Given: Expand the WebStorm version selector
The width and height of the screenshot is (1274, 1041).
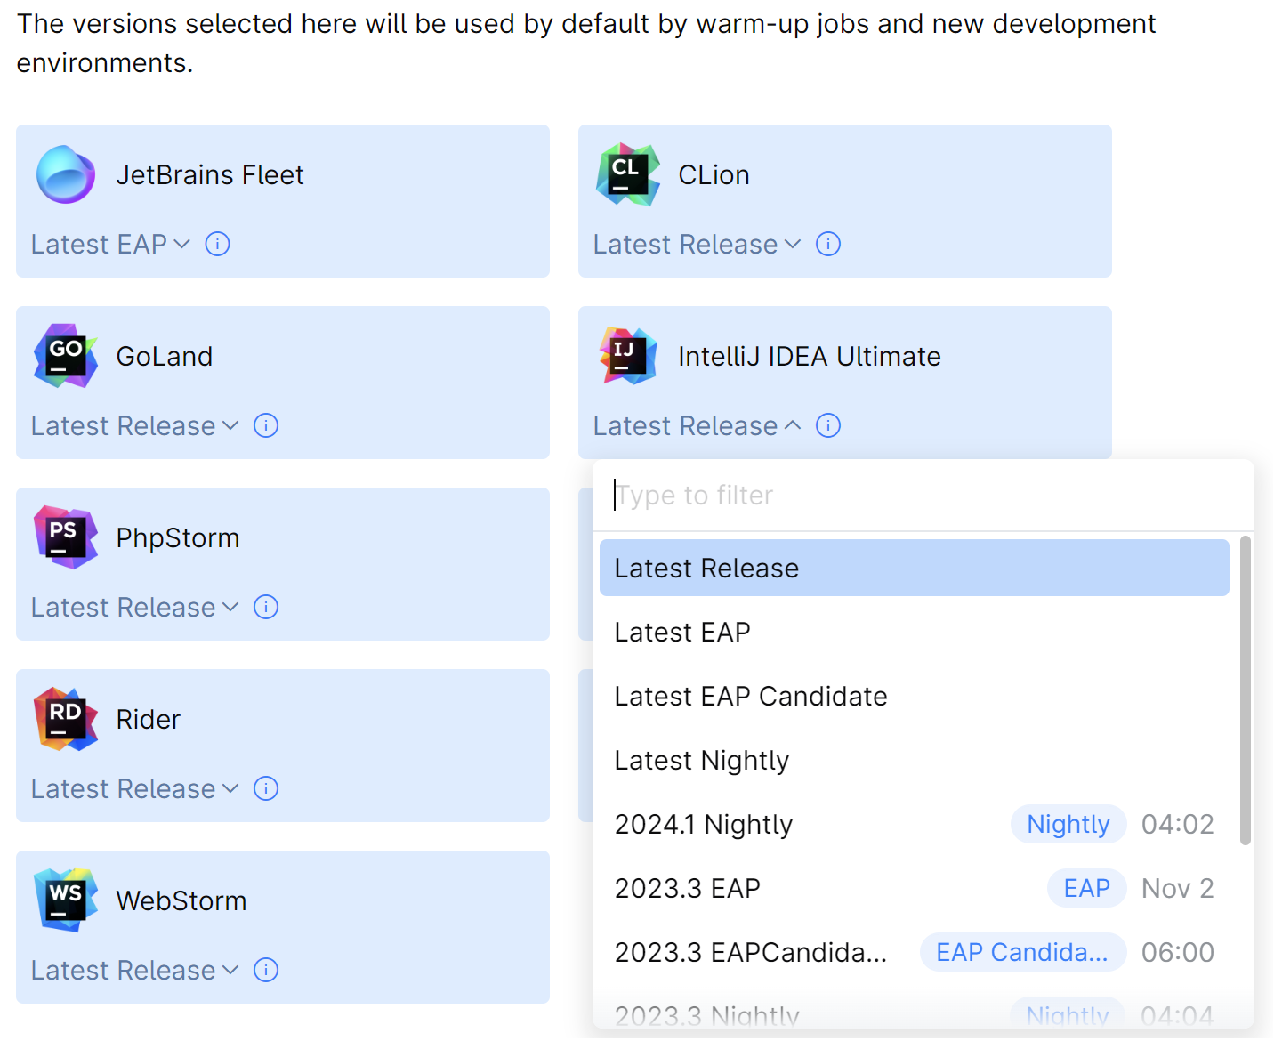Looking at the screenshot, I should [x=133, y=970].
